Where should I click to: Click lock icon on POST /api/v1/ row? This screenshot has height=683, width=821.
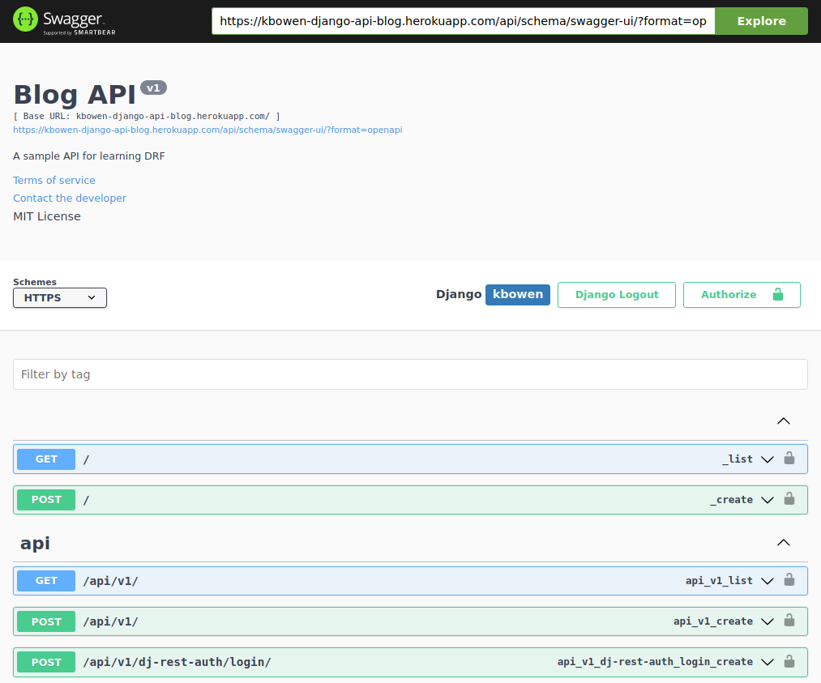click(789, 621)
